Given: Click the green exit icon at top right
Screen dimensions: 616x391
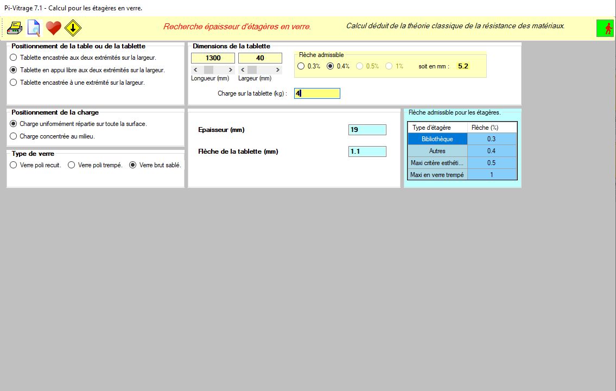Looking at the screenshot, I should [605, 28].
